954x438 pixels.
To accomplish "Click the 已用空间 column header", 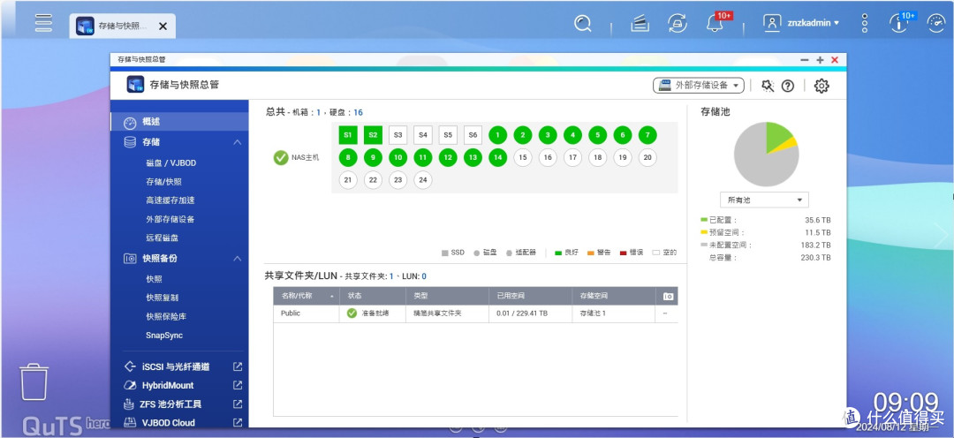I will (531, 296).
